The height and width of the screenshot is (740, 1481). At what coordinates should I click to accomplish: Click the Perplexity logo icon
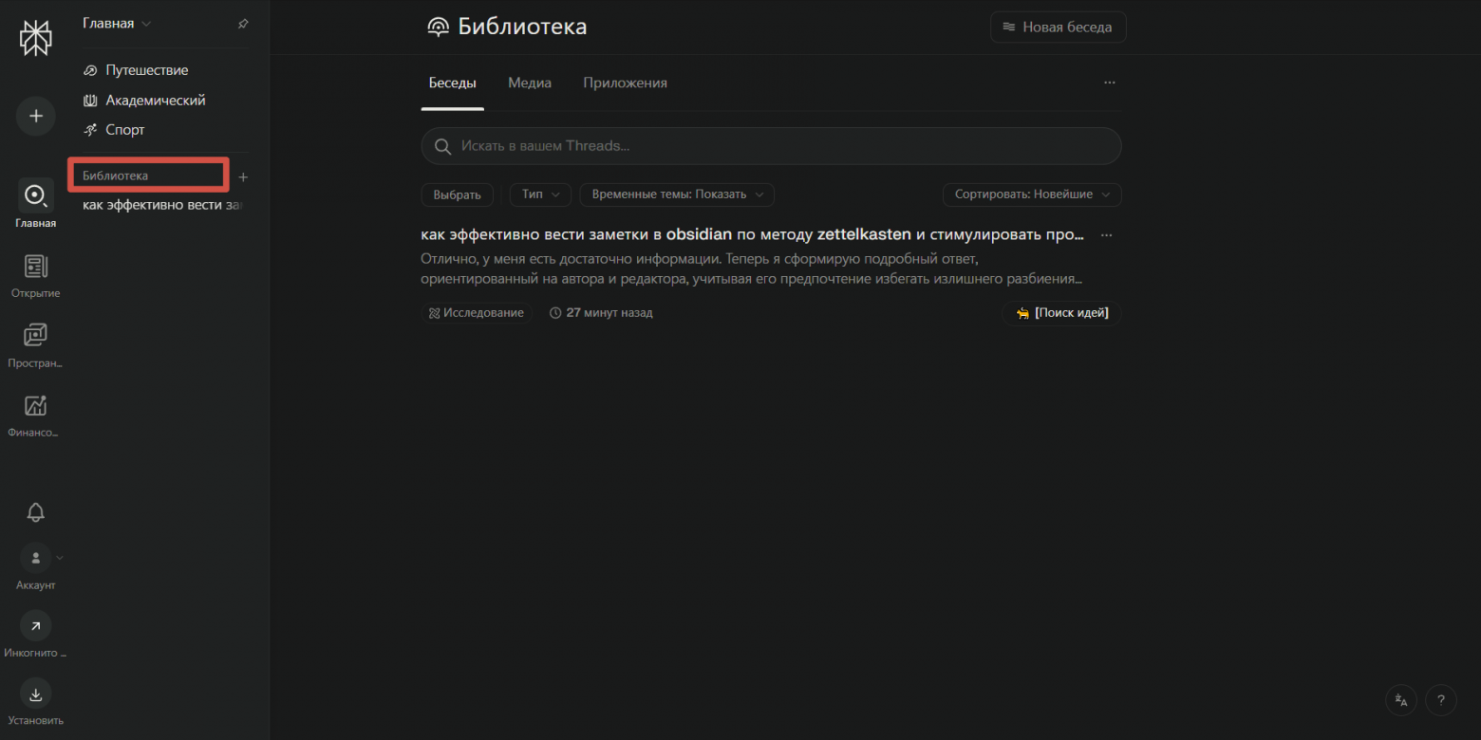click(36, 39)
